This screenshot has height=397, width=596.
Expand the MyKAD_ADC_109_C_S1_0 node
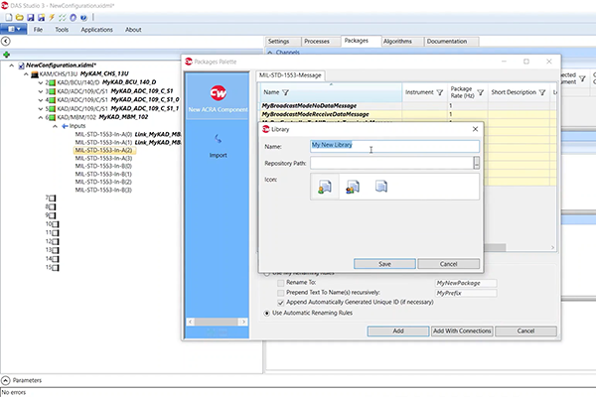[x=41, y=100]
